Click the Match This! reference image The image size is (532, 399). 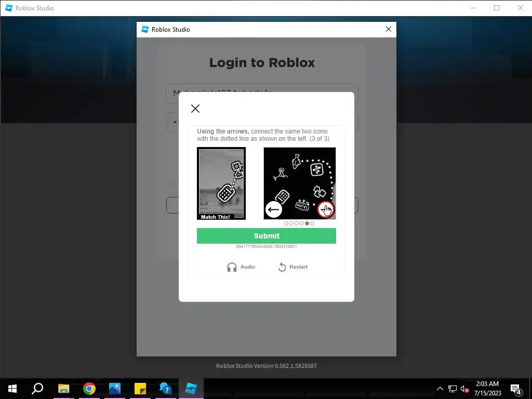[x=221, y=183]
